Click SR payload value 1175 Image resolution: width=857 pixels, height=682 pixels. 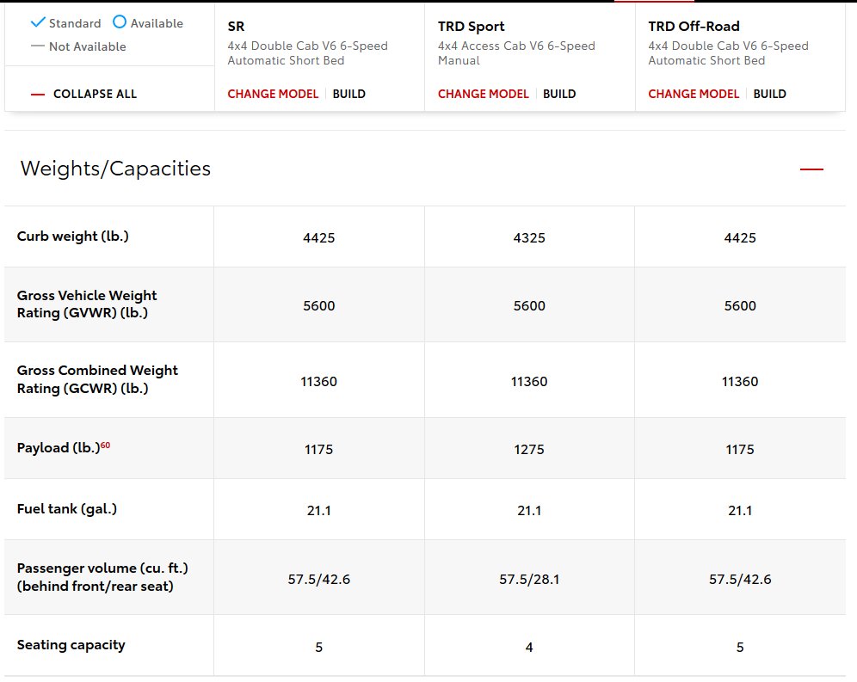(318, 449)
